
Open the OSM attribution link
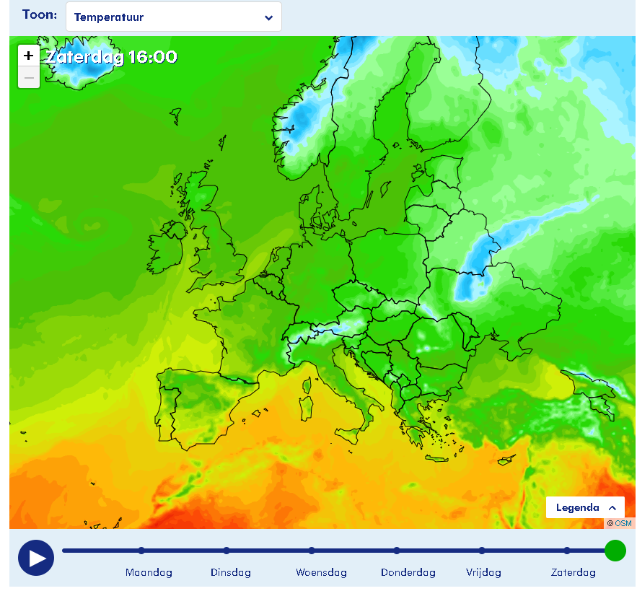coord(623,523)
